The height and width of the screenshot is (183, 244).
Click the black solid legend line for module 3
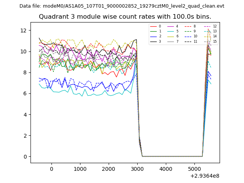click(153, 41)
